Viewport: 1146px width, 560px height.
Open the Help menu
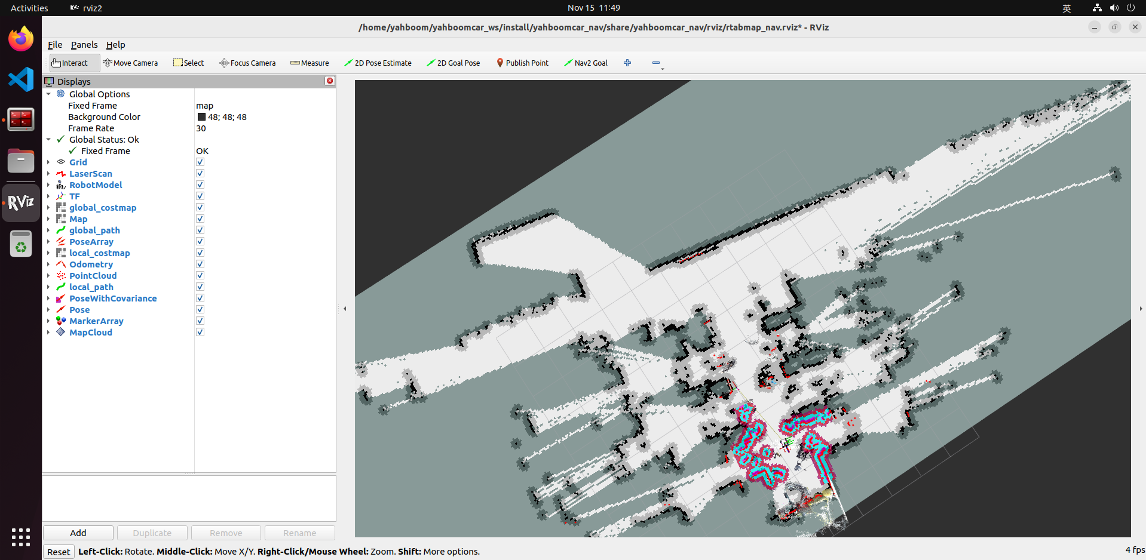click(115, 45)
